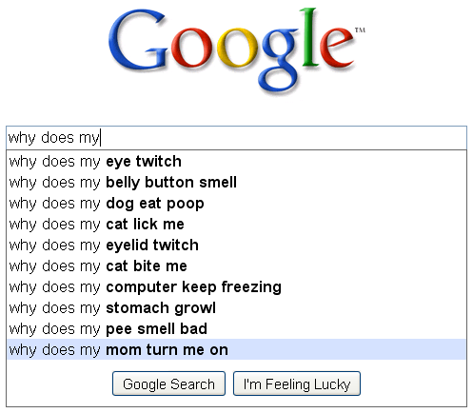Select 'computer keep freezing' suggestion
The image size is (473, 413).
tap(236, 287)
